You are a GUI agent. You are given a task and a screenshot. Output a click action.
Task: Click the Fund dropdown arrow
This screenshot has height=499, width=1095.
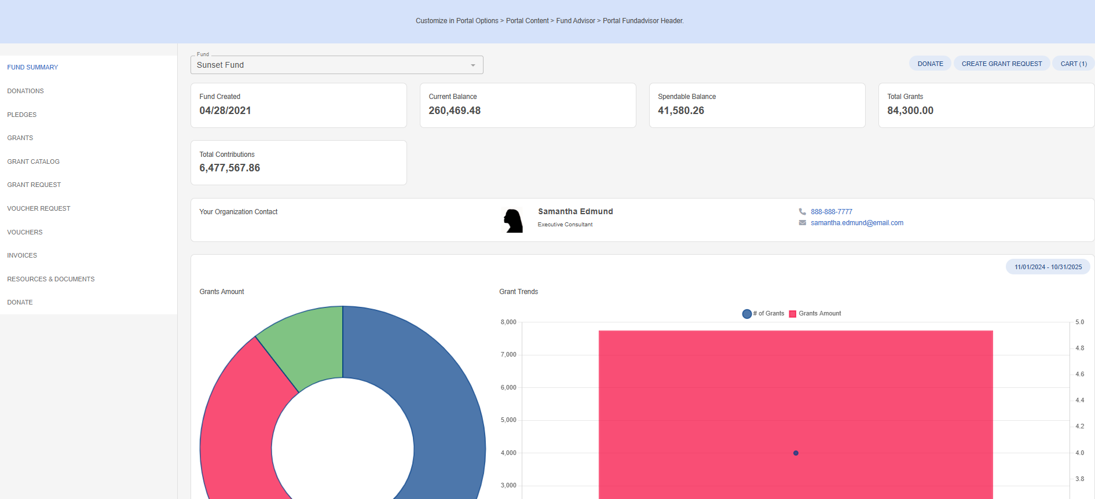(473, 65)
